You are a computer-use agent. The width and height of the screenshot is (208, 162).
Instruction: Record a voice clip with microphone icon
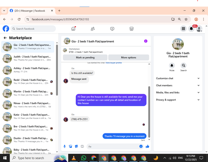(x=64, y=146)
